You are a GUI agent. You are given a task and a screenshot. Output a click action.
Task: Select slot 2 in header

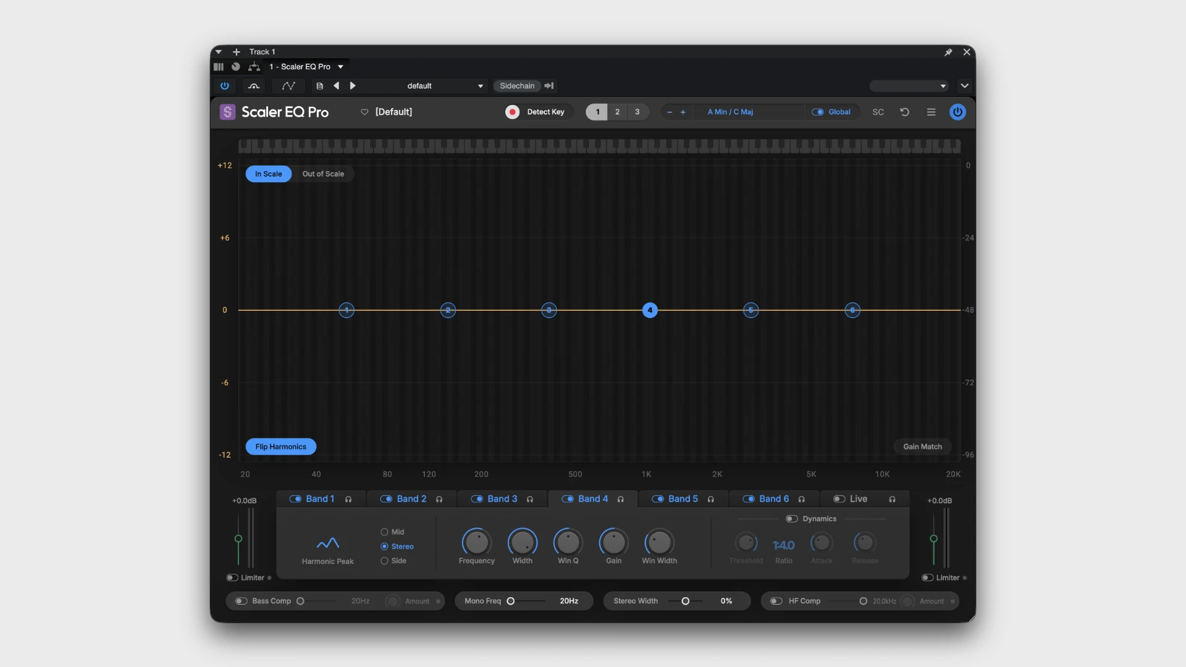click(x=617, y=112)
